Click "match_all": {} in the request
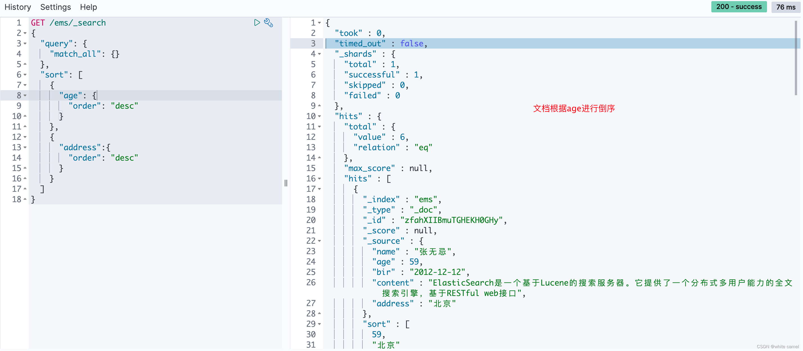 84,54
